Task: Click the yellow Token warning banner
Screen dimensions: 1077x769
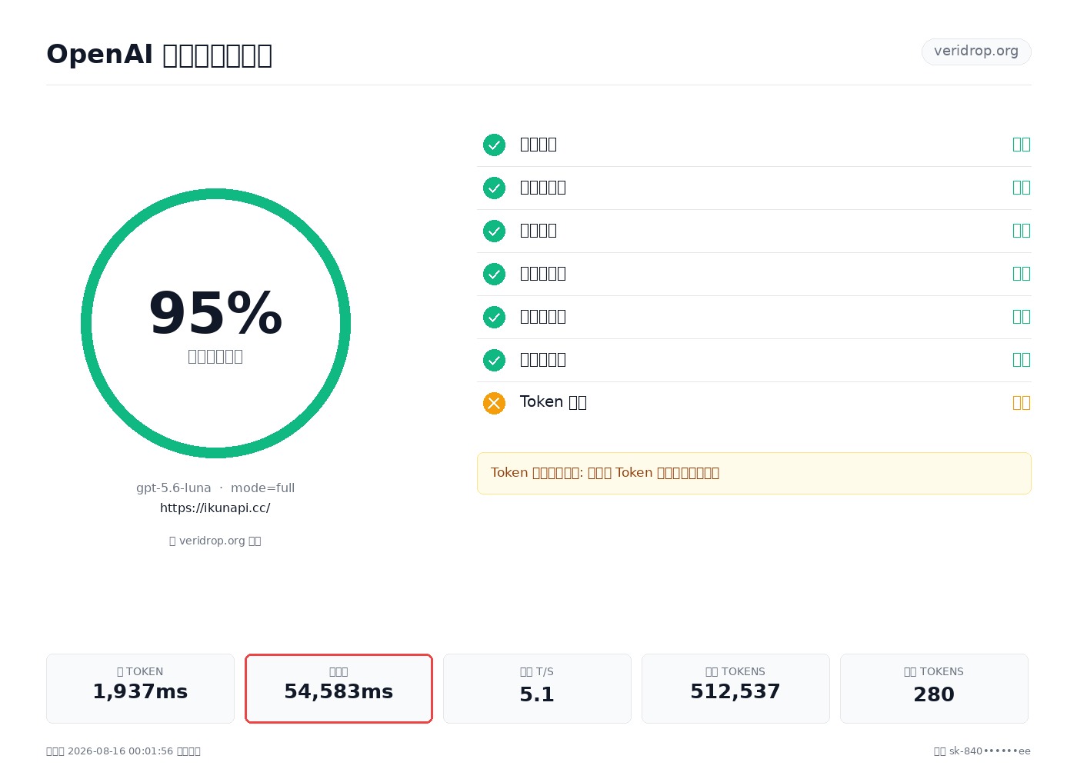Action: pyautogui.click(x=754, y=473)
